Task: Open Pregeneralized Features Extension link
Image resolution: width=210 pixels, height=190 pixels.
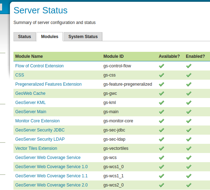Action: pyautogui.click(x=49, y=84)
